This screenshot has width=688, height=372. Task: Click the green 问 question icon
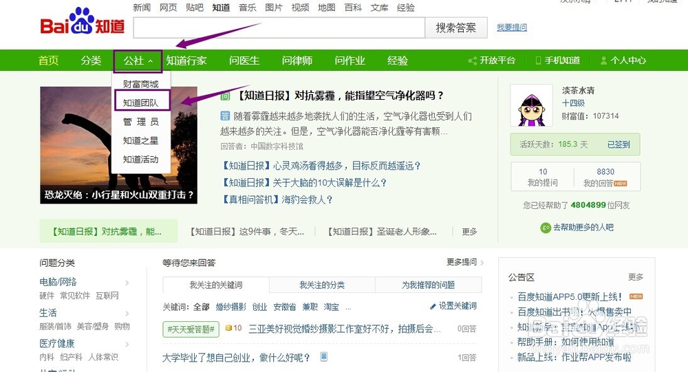point(225,96)
